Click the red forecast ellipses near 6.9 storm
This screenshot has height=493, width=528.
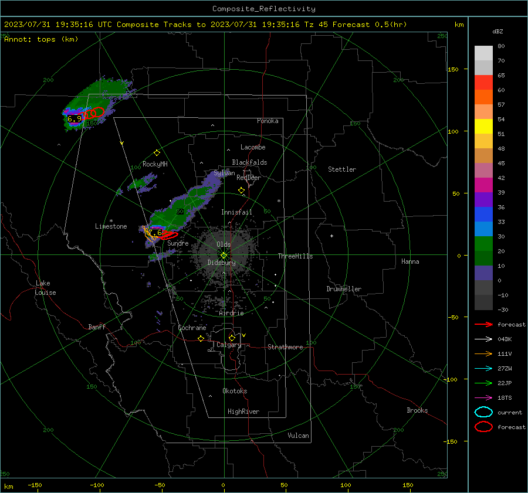(93, 113)
